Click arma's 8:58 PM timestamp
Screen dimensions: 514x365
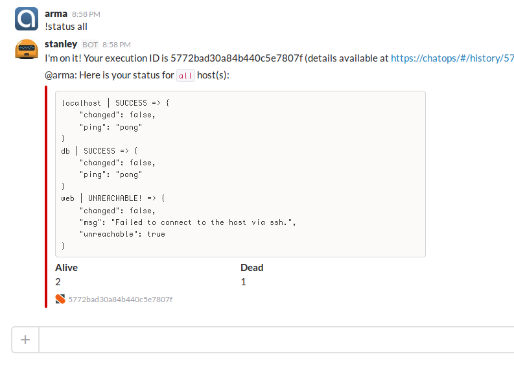[86, 14]
